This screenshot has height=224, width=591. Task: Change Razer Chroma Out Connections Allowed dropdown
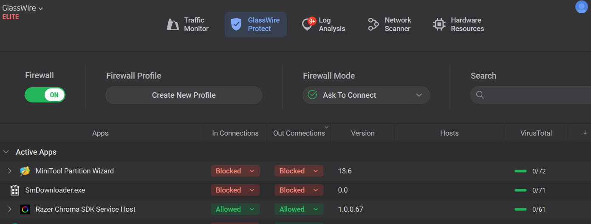(x=299, y=209)
